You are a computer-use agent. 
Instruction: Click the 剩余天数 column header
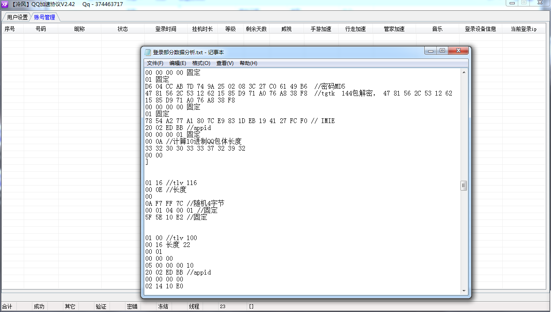(257, 29)
